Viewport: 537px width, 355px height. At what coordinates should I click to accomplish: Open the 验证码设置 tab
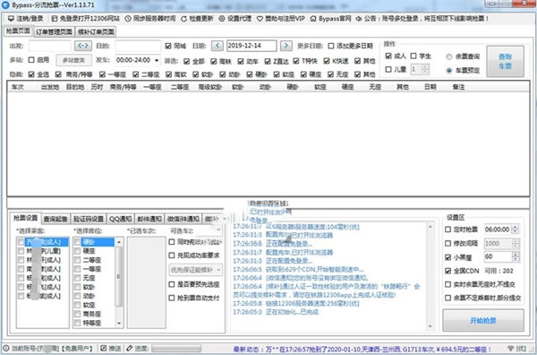click(x=89, y=219)
